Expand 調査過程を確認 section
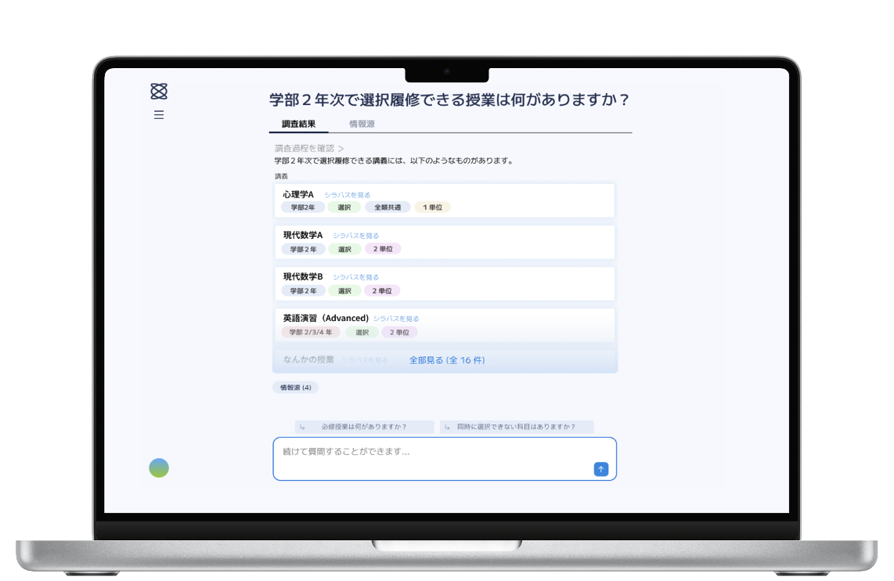Screen dimensions: 894x581 (x=309, y=148)
